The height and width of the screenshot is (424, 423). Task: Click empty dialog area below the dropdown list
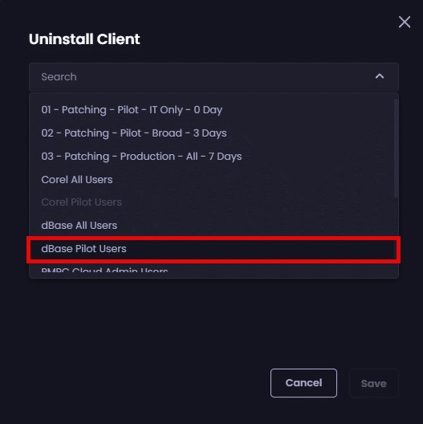coord(206,319)
